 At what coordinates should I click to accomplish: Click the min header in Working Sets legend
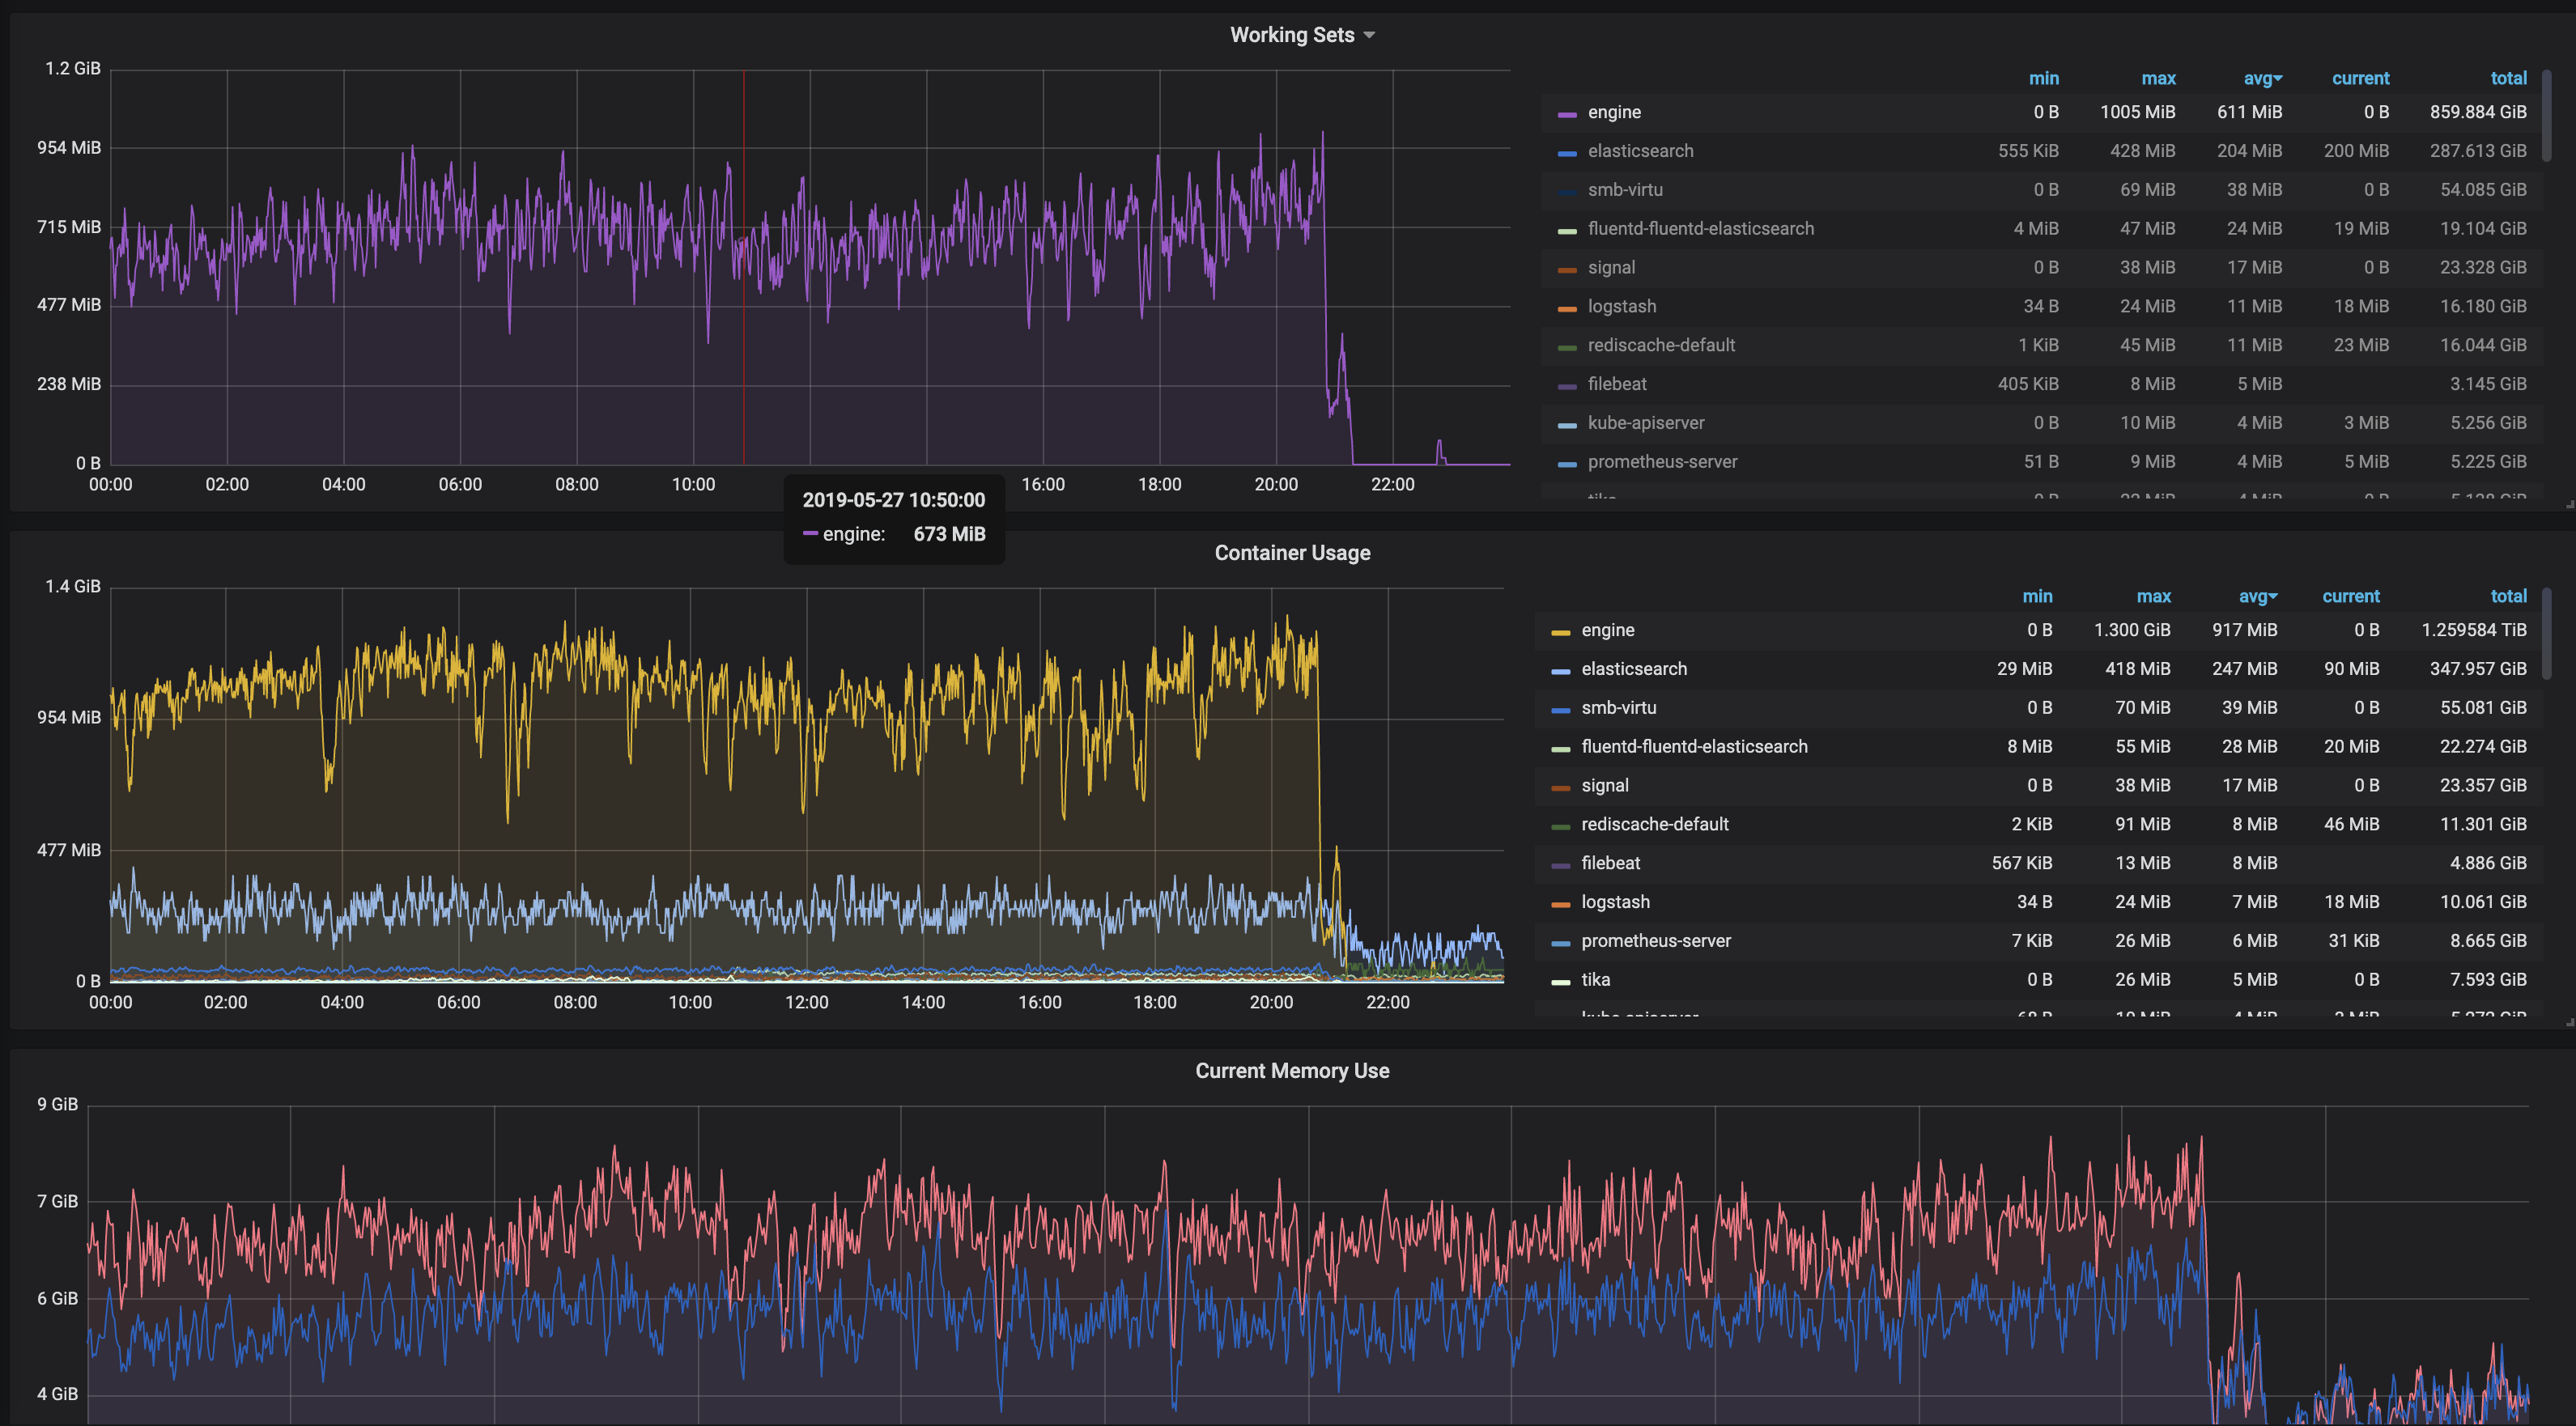tap(2043, 78)
